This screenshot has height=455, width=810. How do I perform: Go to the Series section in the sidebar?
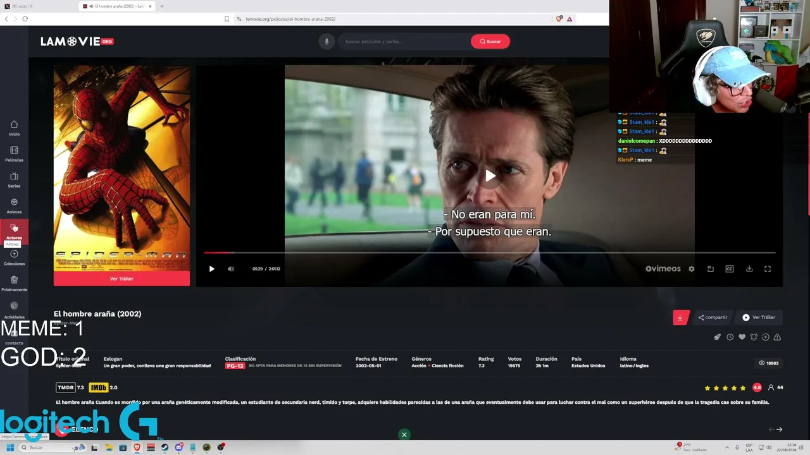click(x=14, y=180)
